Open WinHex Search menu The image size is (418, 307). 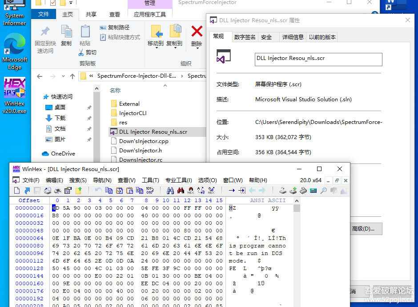pos(78,180)
